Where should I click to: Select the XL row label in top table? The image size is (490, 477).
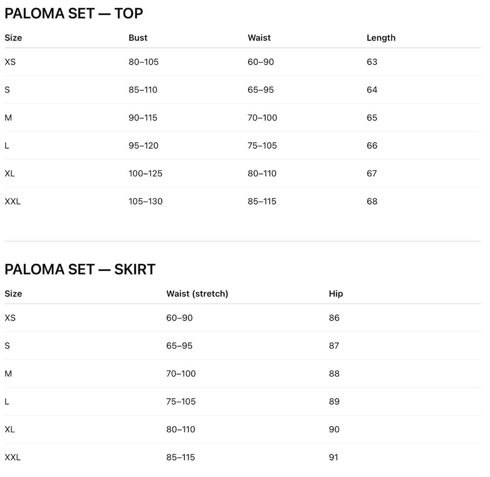(10, 173)
